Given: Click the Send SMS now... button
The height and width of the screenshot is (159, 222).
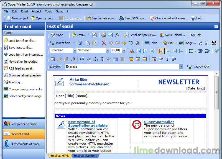Looking at the screenshot, I should 133,18.
